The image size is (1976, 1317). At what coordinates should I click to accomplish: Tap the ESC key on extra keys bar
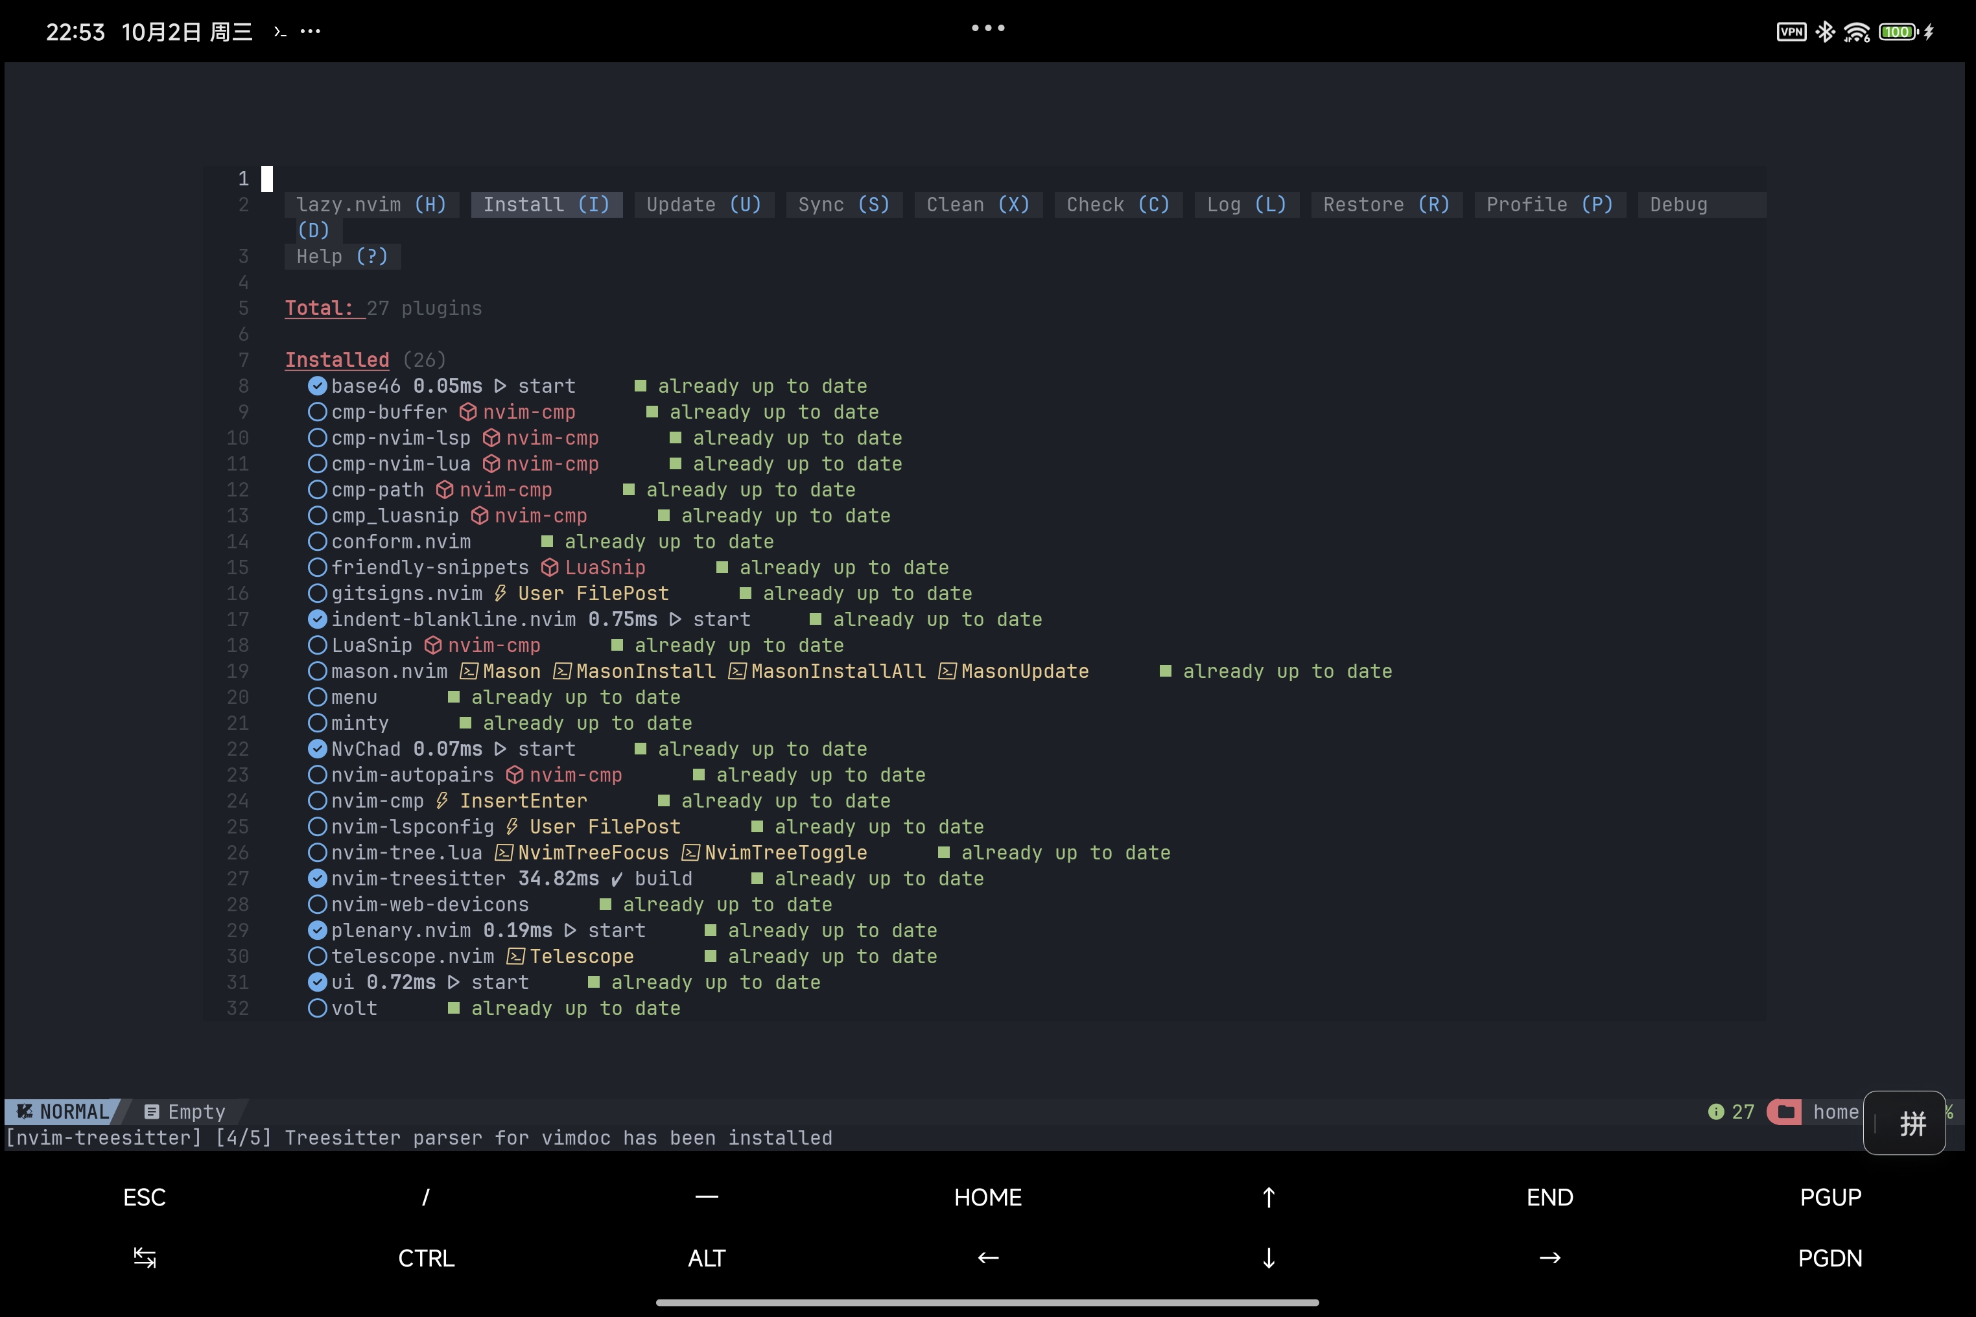145,1197
